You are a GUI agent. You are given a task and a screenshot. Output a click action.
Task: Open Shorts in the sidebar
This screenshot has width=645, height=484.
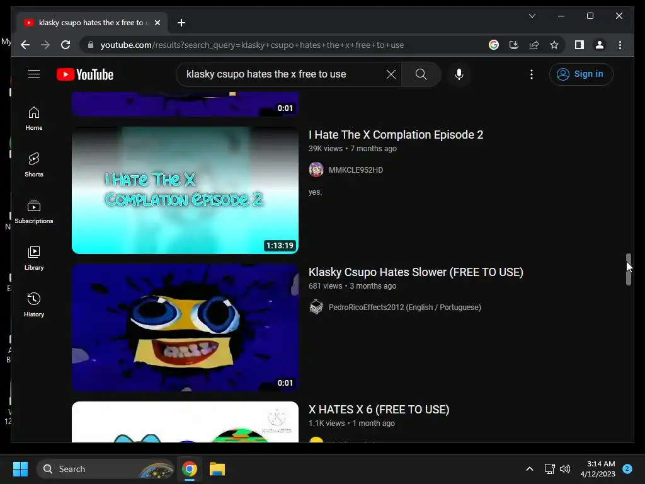click(34, 164)
